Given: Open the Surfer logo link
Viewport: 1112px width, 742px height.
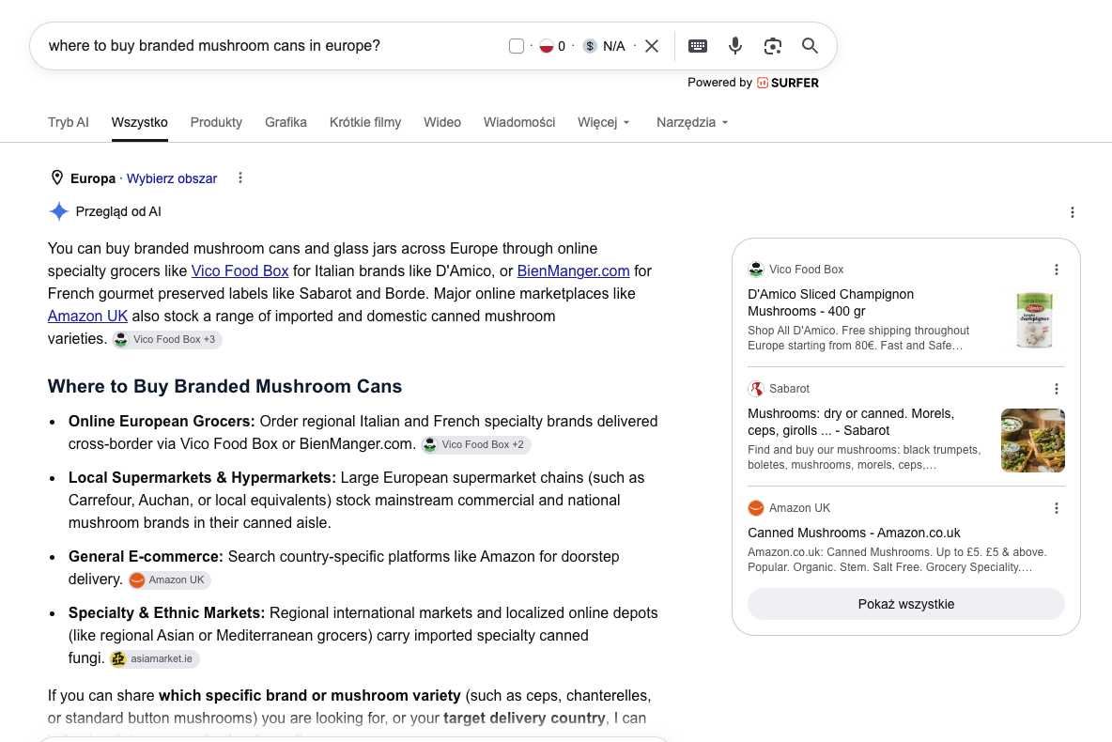Looking at the screenshot, I should pyautogui.click(x=788, y=83).
